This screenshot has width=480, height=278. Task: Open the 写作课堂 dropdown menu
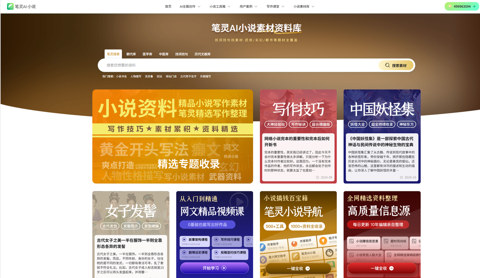pos(276,6)
